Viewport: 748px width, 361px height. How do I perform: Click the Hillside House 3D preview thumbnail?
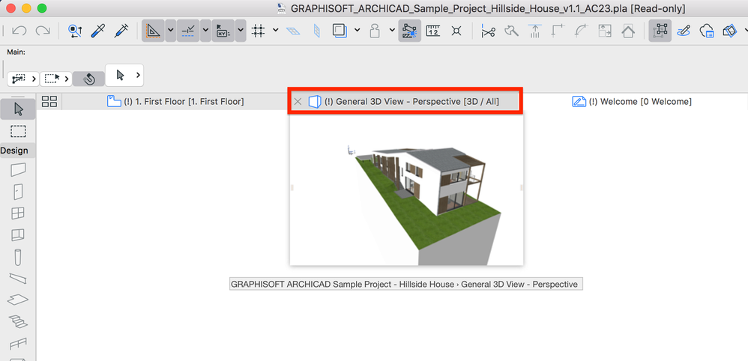(406, 189)
